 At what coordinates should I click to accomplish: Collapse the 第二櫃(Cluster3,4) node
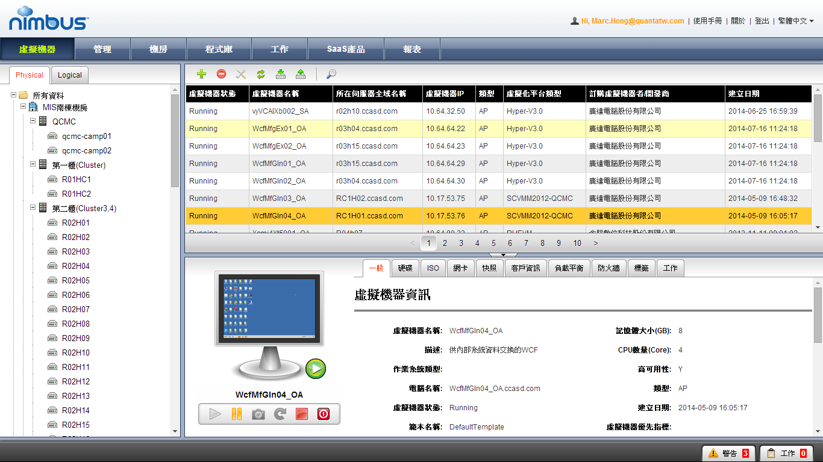coord(33,208)
